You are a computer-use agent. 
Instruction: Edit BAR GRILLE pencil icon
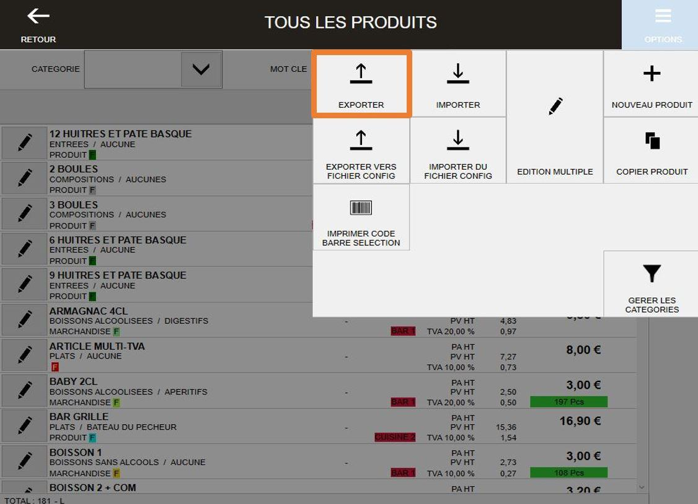(x=24, y=426)
